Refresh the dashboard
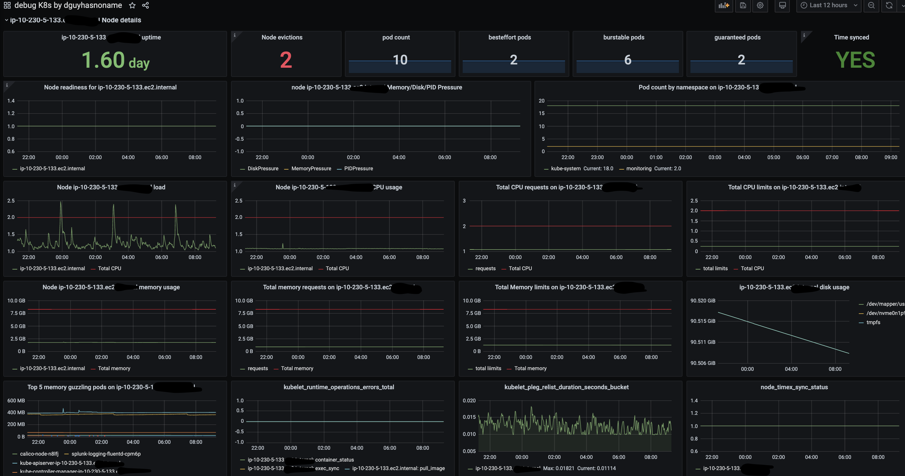The height and width of the screenshot is (476, 905). point(889,5)
